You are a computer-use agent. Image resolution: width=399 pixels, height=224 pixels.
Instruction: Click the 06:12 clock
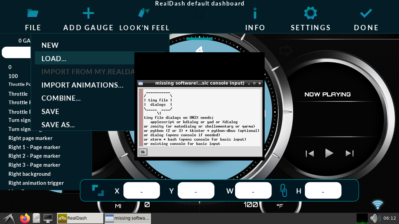tap(390, 218)
